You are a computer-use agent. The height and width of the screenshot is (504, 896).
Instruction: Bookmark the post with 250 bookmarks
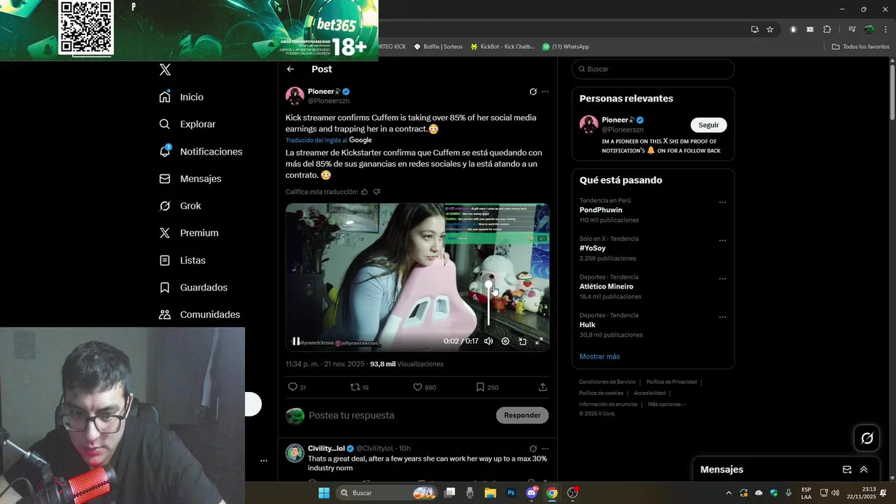pos(480,387)
